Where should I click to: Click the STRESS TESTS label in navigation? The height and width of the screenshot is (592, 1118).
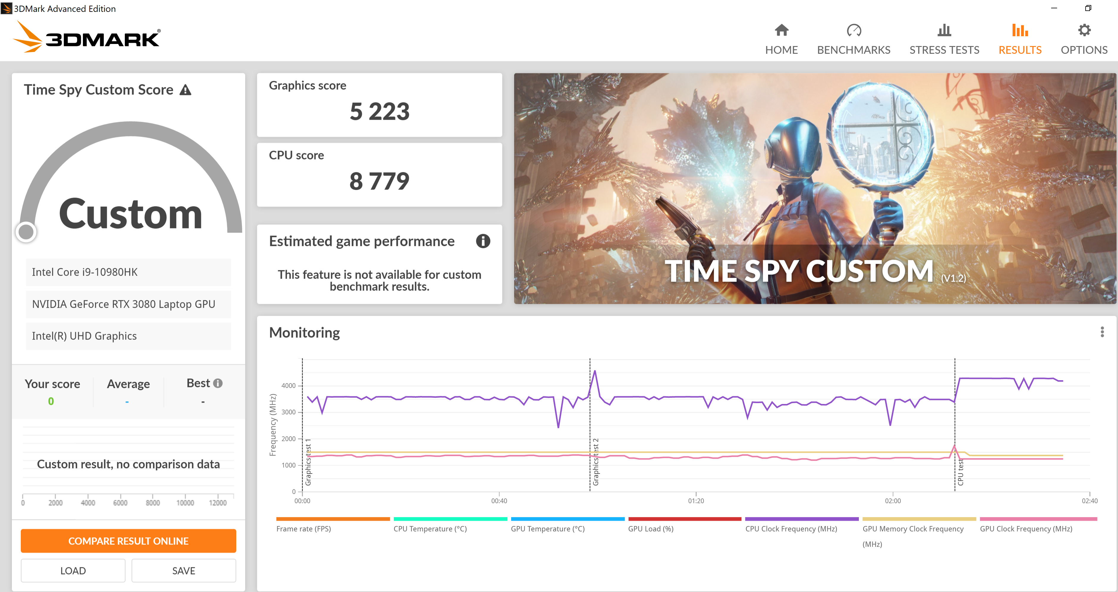[x=944, y=50]
